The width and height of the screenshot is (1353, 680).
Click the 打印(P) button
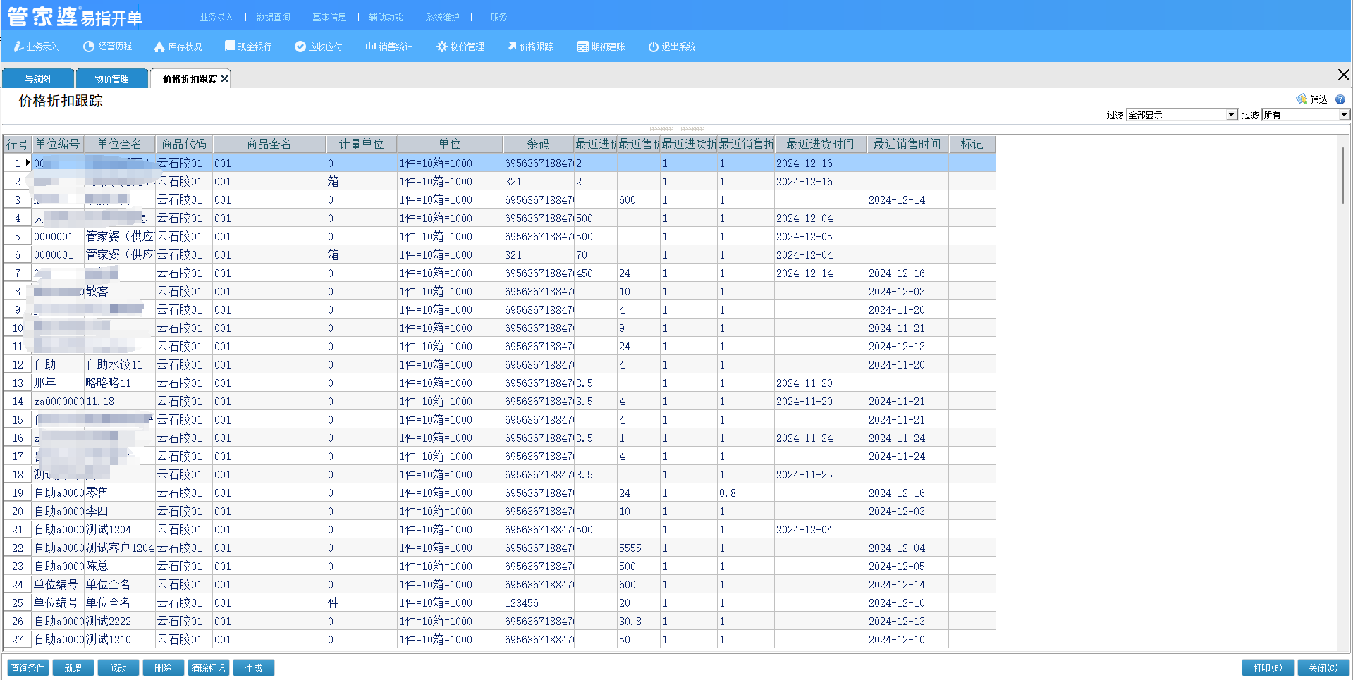(x=1267, y=668)
